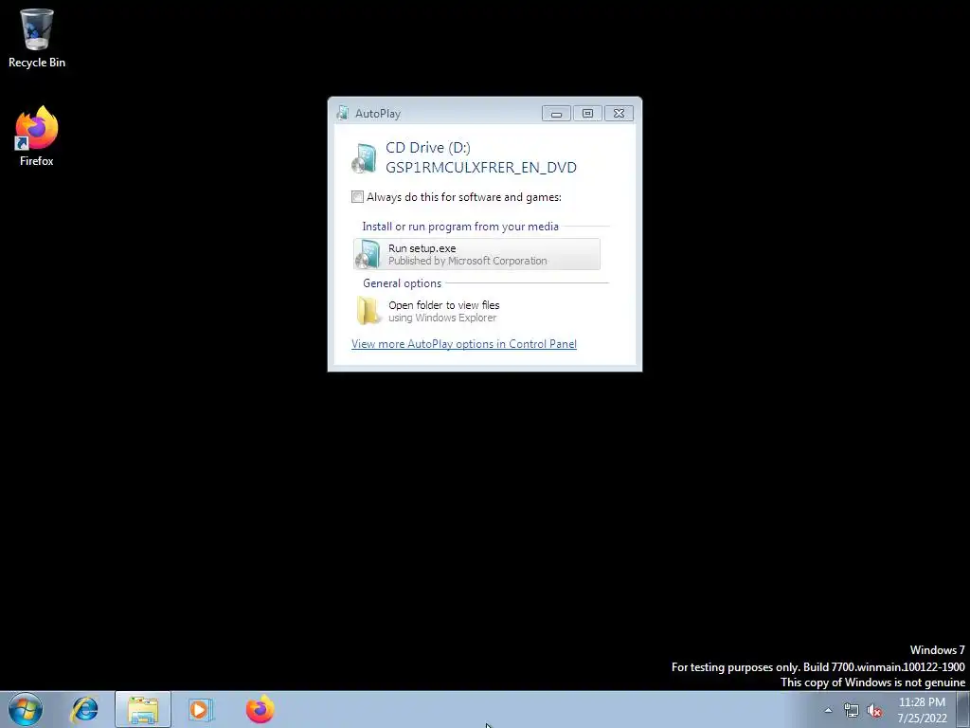
Task: Click the 'General options' heading
Action: (x=402, y=283)
